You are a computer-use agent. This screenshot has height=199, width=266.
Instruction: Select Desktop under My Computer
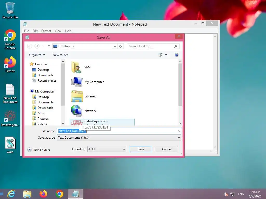(x=41, y=97)
